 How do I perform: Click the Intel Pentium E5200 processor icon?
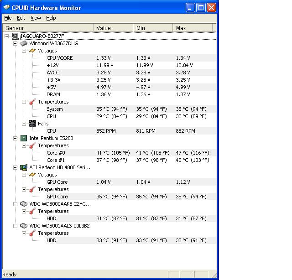click(x=24, y=138)
